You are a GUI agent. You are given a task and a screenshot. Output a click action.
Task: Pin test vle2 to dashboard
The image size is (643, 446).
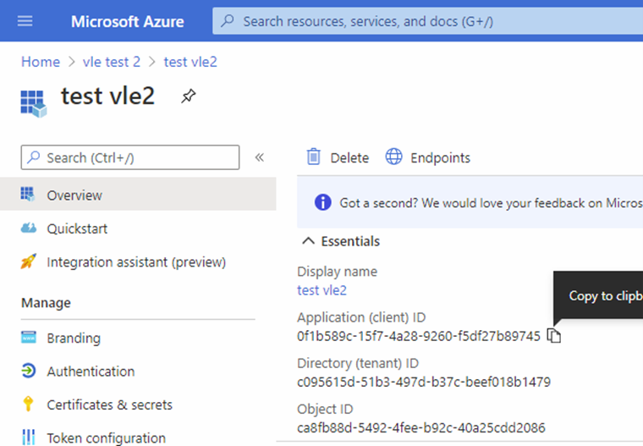(188, 96)
